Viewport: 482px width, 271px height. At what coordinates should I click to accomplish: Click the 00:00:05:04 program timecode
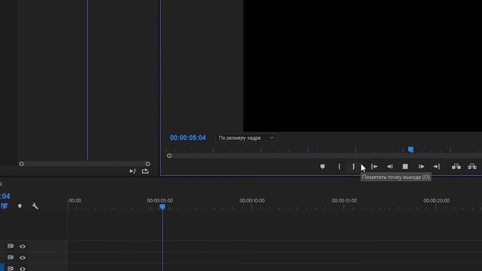(188, 138)
